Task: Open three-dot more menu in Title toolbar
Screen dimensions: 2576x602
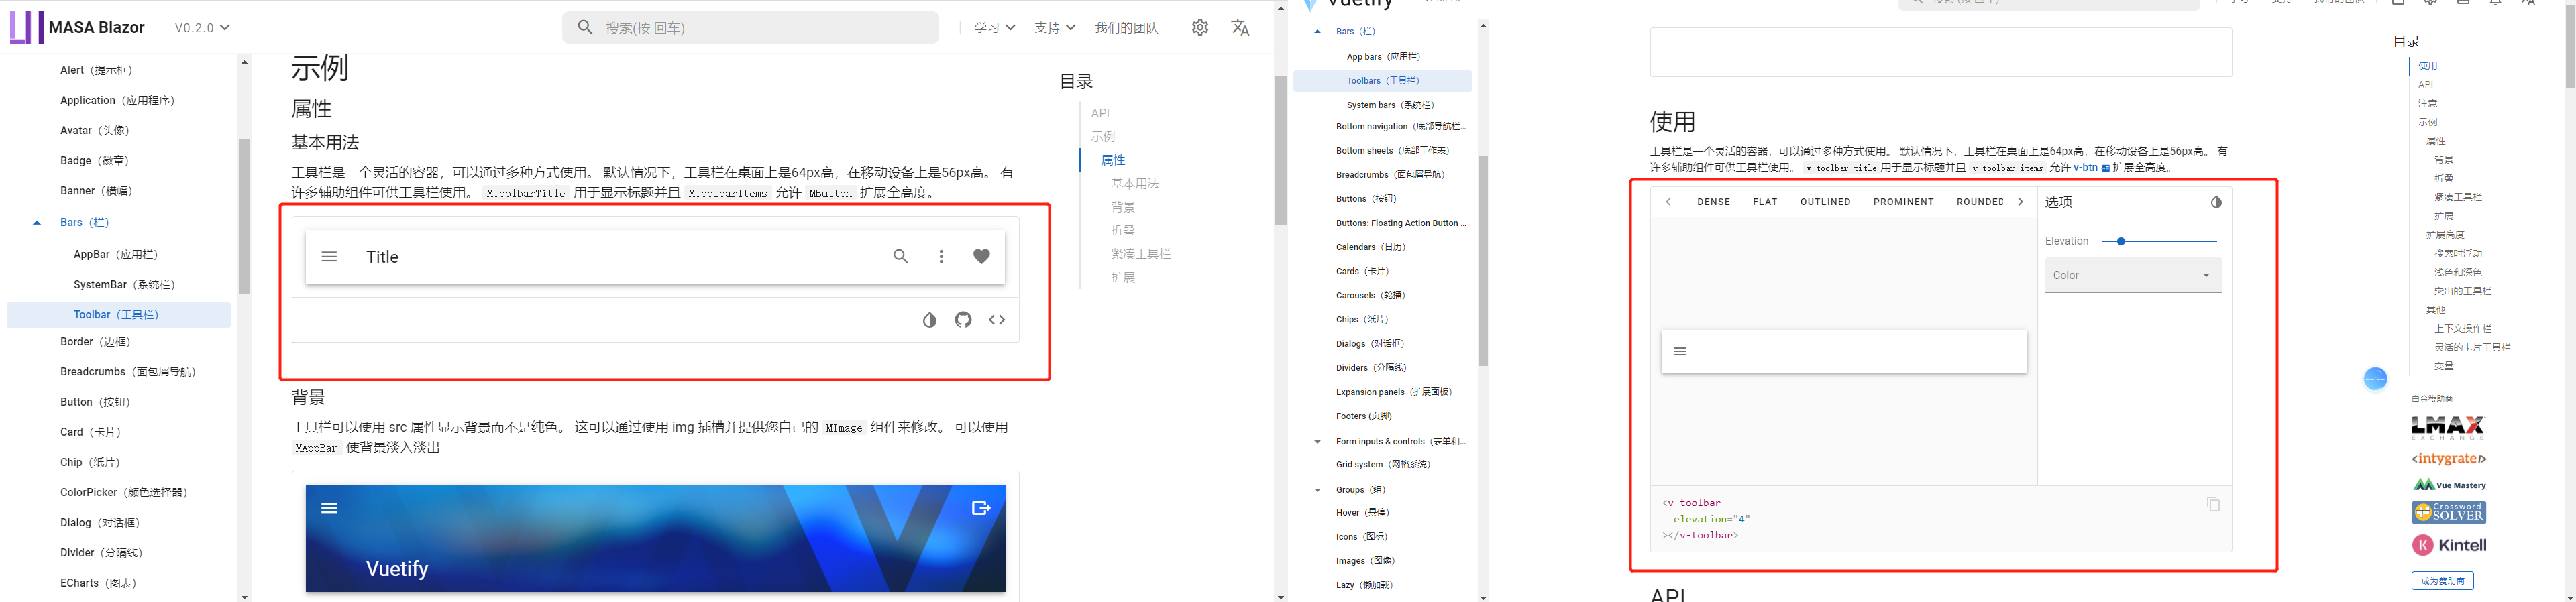Action: point(941,257)
